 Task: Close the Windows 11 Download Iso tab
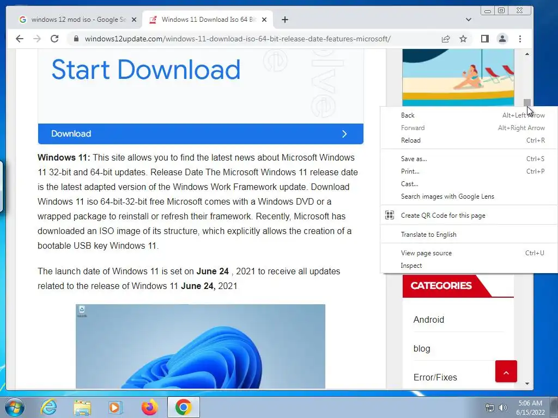point(264,20)
